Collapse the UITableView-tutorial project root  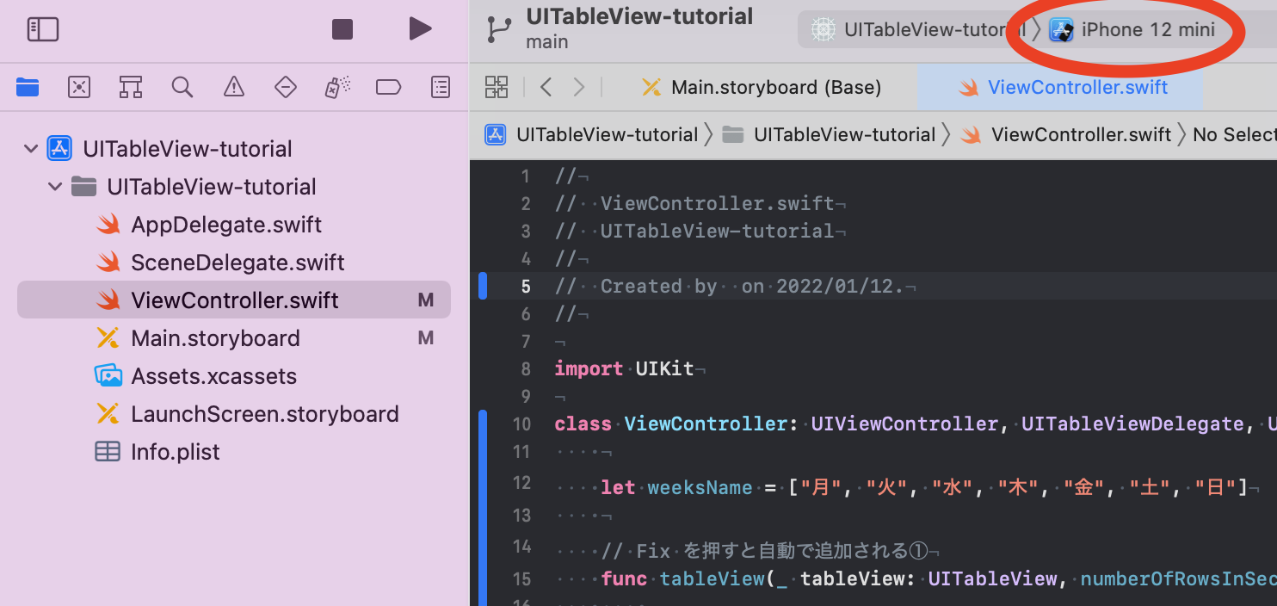tap(31, 149)
